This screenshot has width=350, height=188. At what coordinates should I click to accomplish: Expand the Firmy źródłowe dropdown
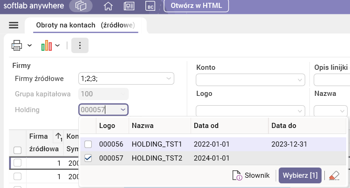coord(169,79)
